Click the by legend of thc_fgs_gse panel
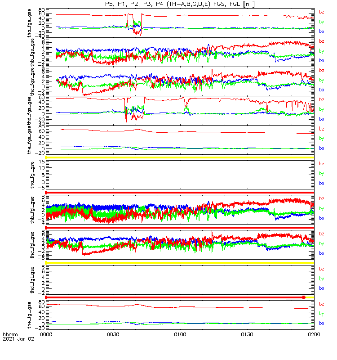Image resolution: width=337 pixels, height=360 pixels. coord(322,80)
